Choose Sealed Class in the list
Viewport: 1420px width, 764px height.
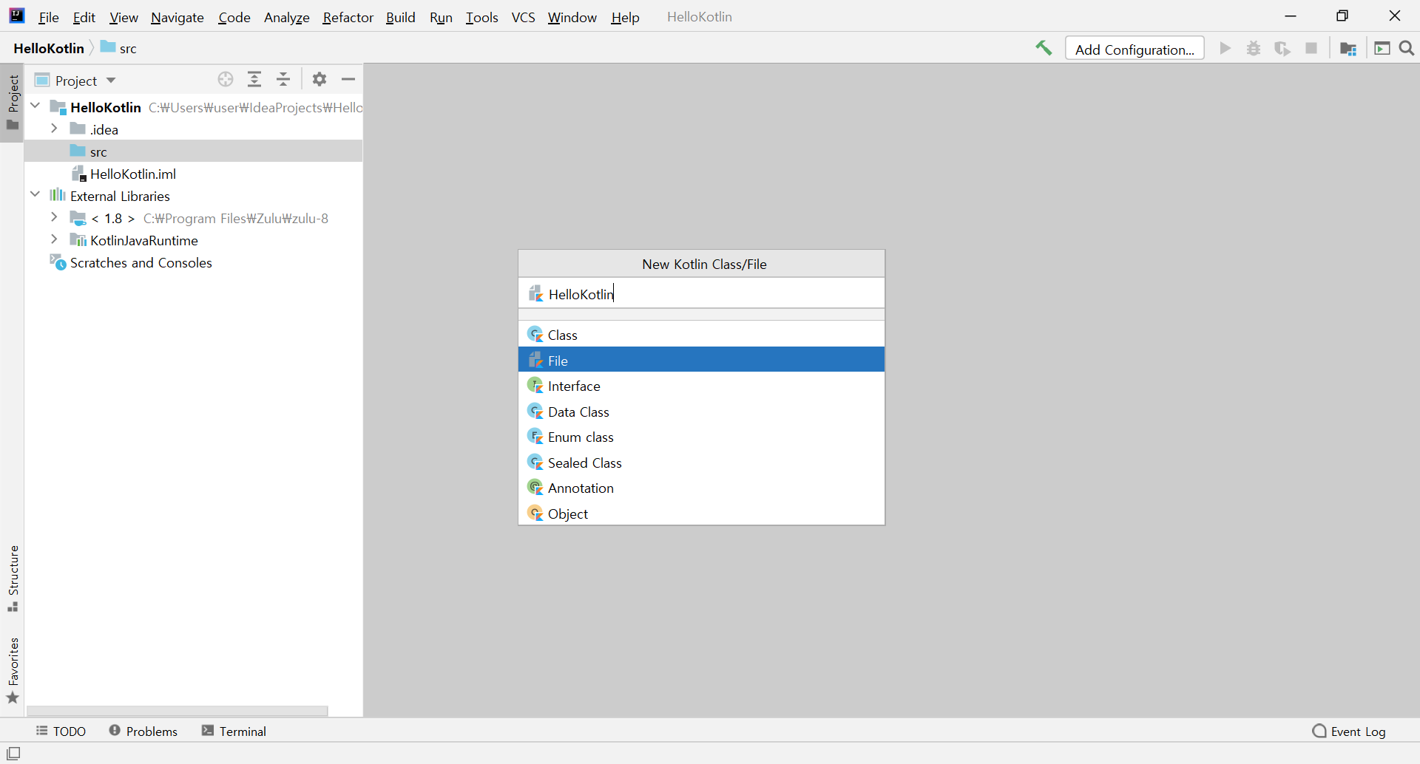(701, 463)
